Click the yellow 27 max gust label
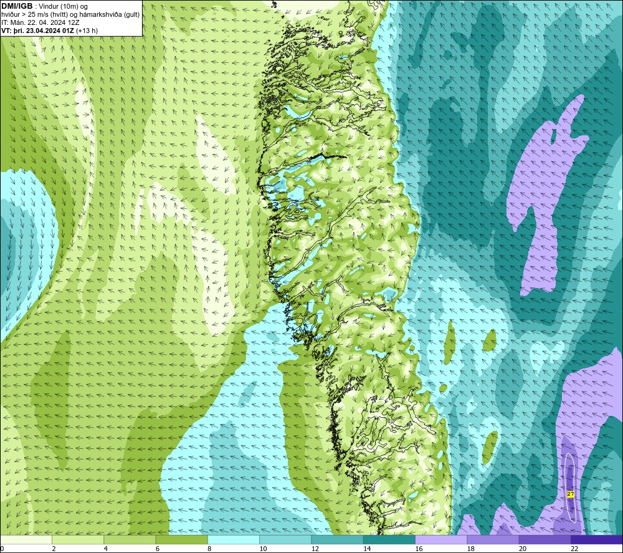This screenshot has width=623, height=553. 571,494
